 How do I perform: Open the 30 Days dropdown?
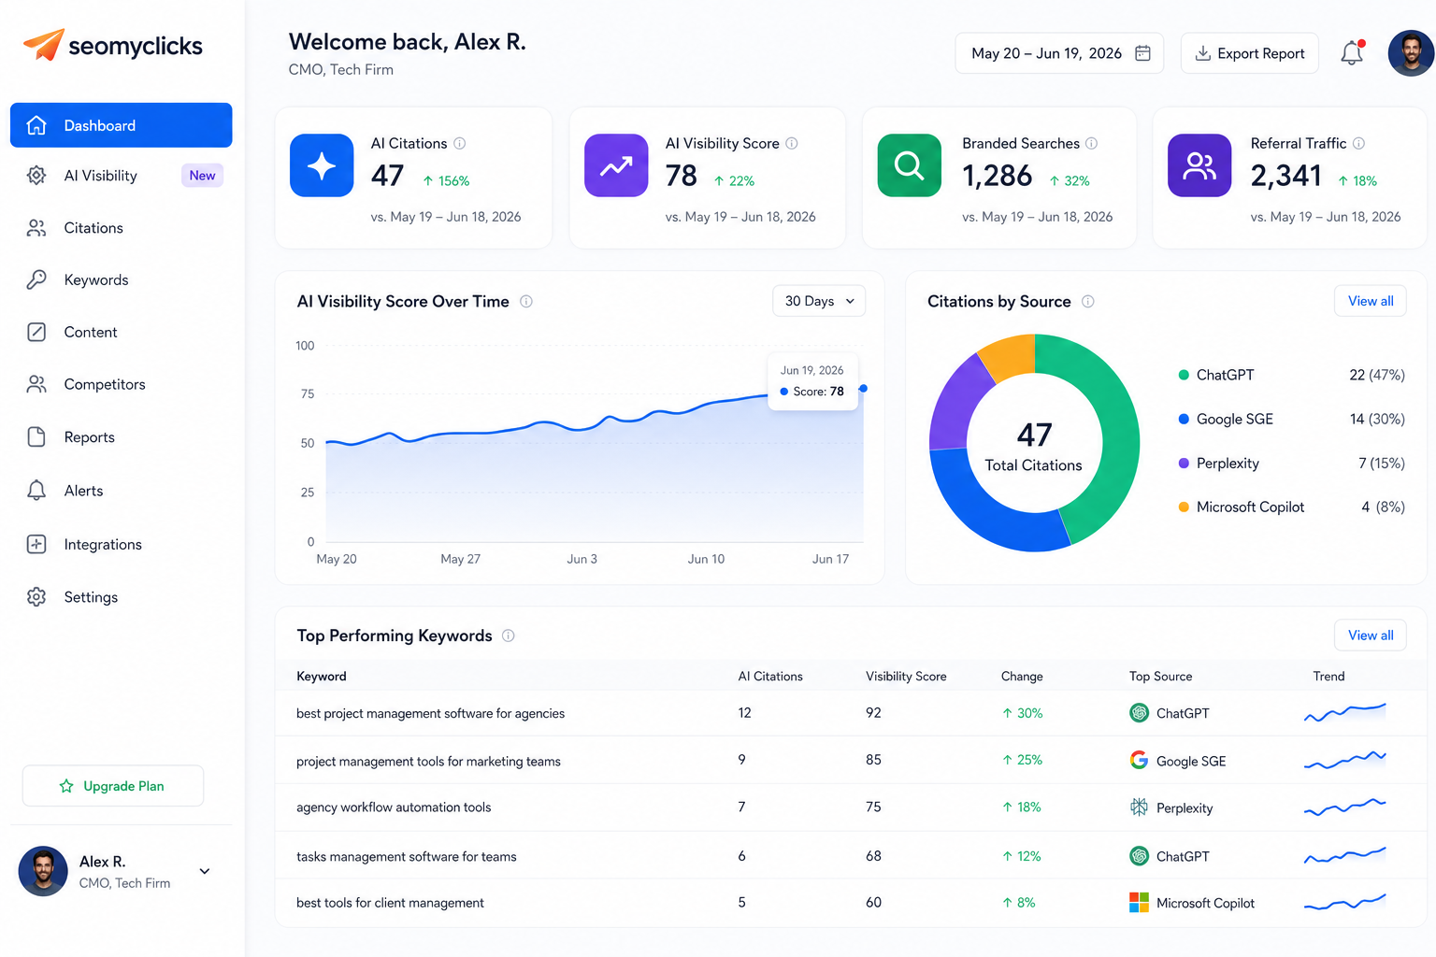819,301
